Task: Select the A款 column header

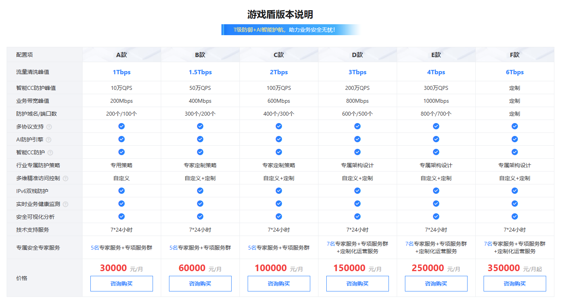Action: click(122, 55)
